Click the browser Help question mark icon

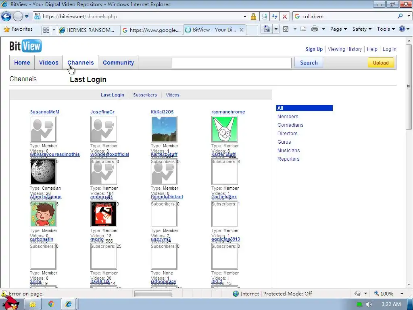402,29
